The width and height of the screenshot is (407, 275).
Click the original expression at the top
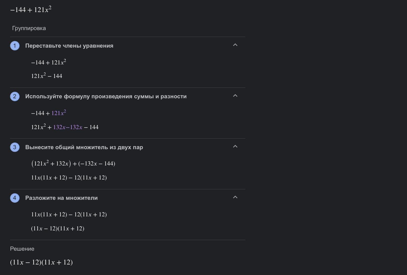tap(31, 10)
